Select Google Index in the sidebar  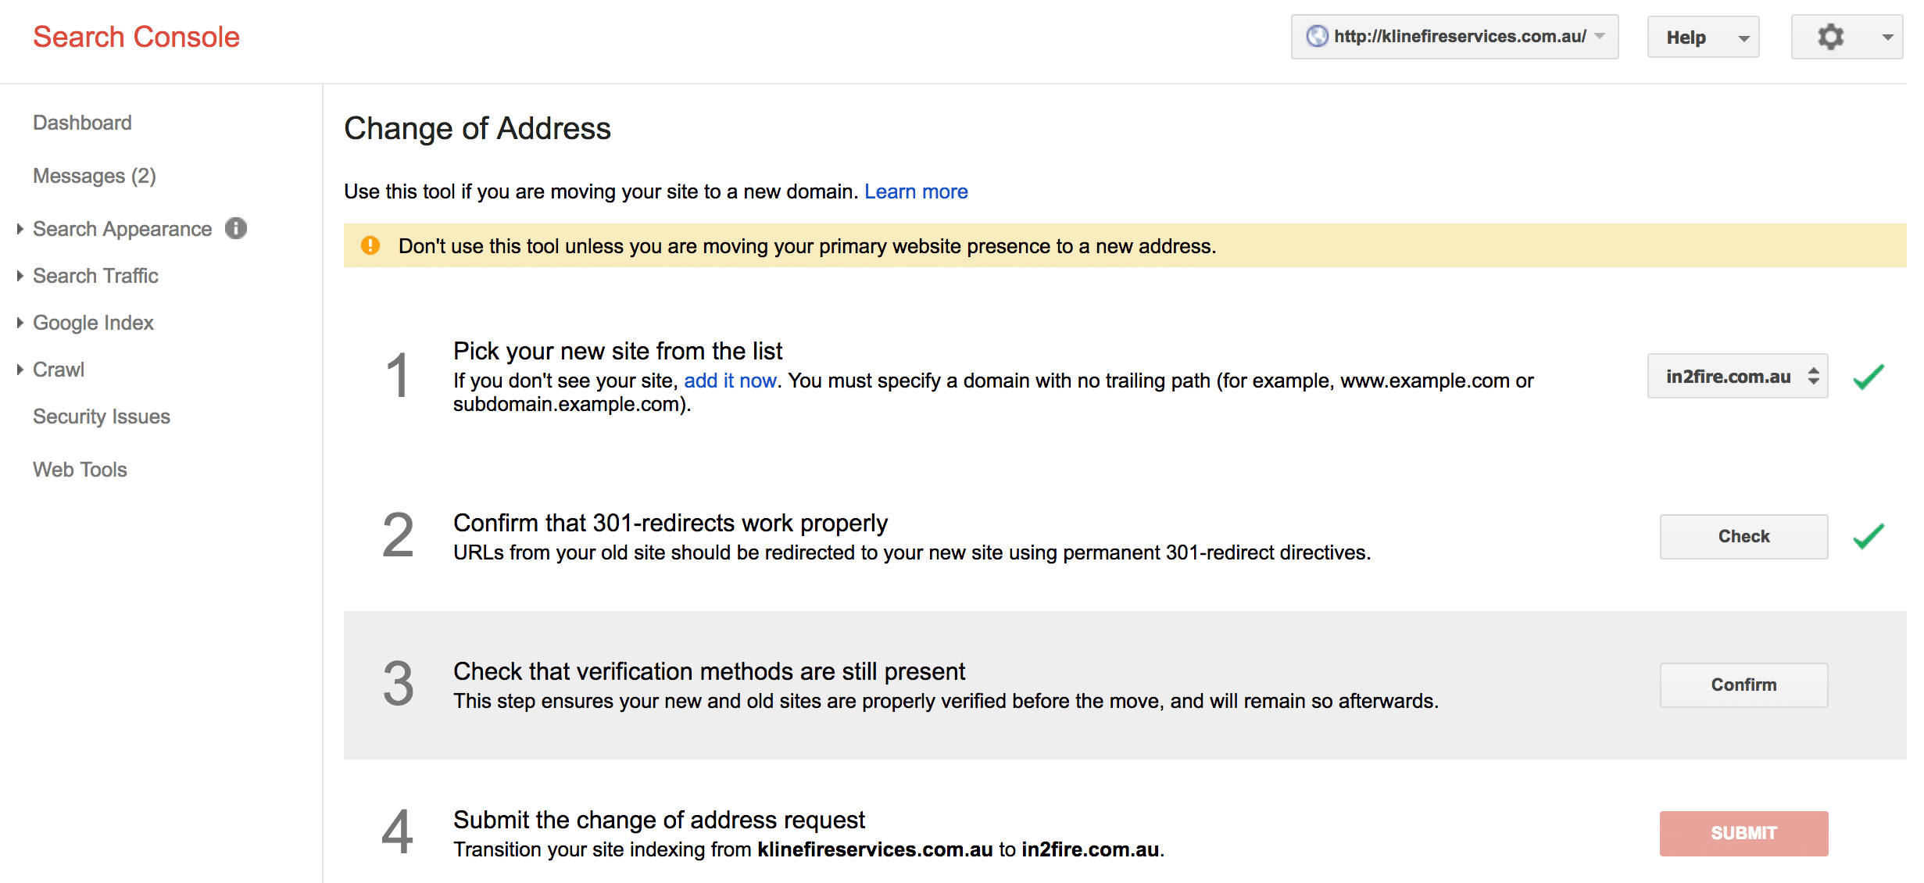[x=93, y=323]
